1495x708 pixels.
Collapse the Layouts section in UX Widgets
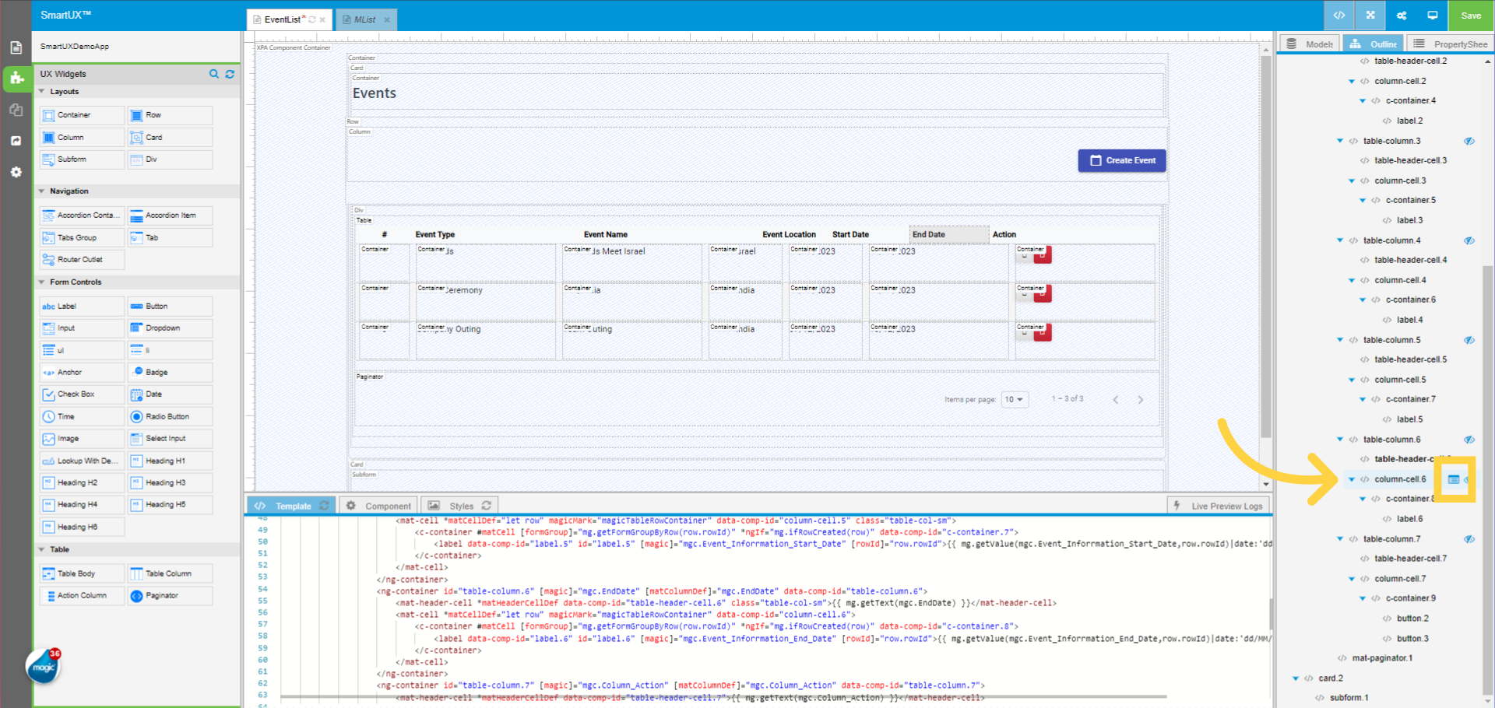coord(43,91)
